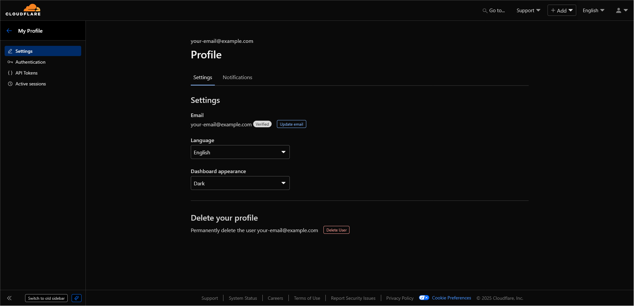The height and width of the screenshot is (306, 634).
Task: Click the Settings pencil icon in the sidebar
Action: 10,51
